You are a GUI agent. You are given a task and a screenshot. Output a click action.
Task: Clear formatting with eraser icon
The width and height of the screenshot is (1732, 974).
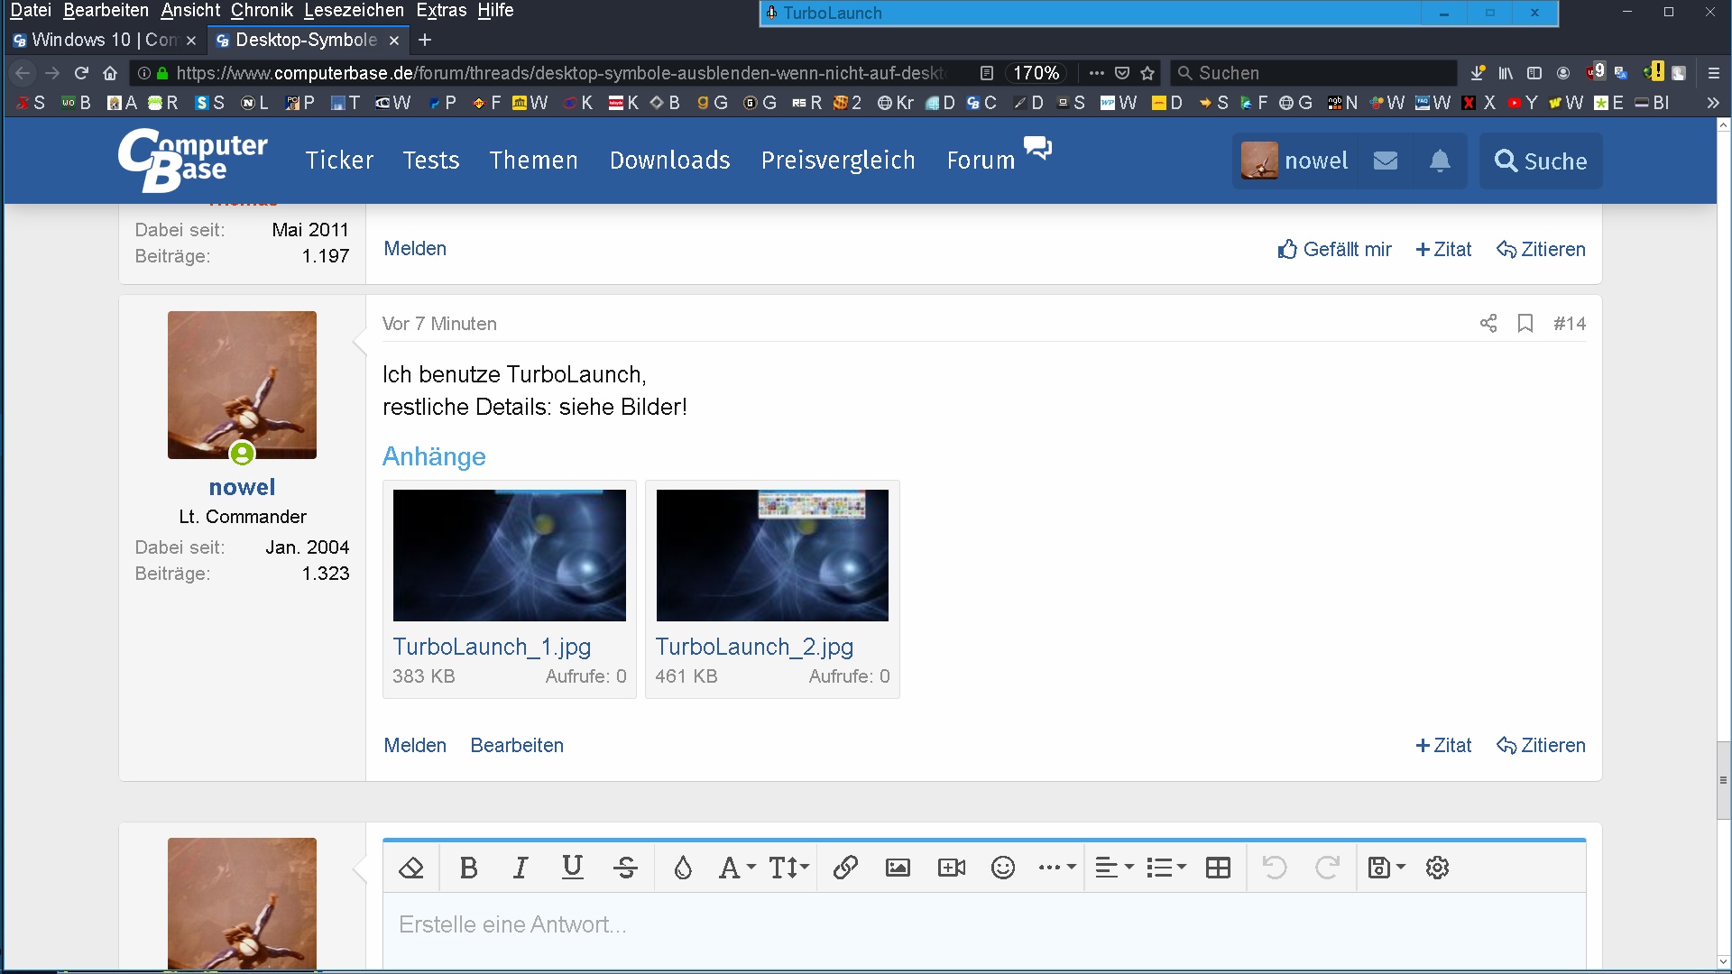pos(411,868)
